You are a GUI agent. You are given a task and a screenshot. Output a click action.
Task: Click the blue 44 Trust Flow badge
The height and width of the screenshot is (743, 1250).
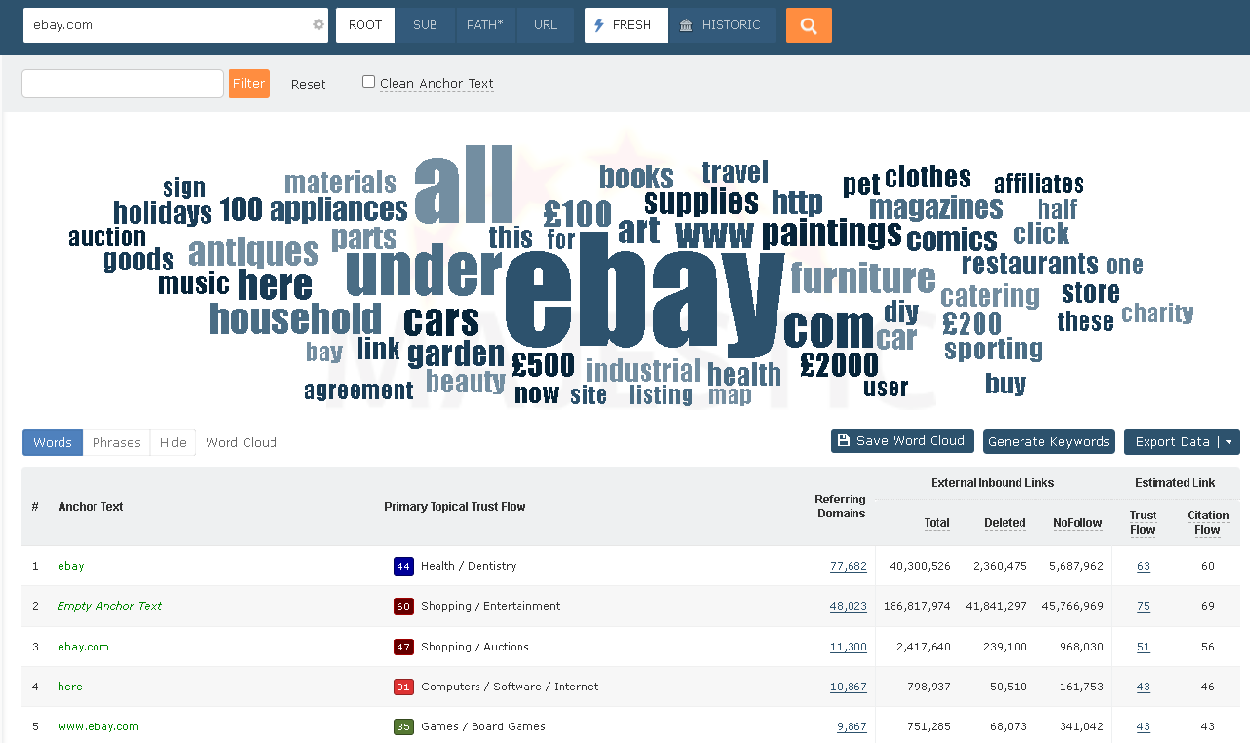403,566
